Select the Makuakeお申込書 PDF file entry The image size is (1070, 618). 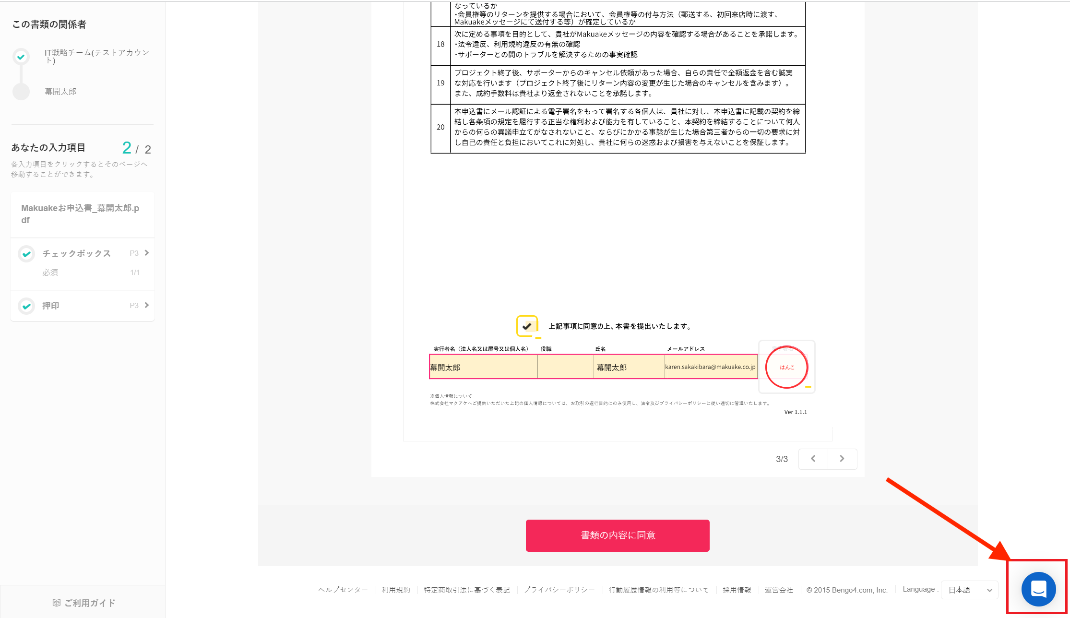click(81, 214)
